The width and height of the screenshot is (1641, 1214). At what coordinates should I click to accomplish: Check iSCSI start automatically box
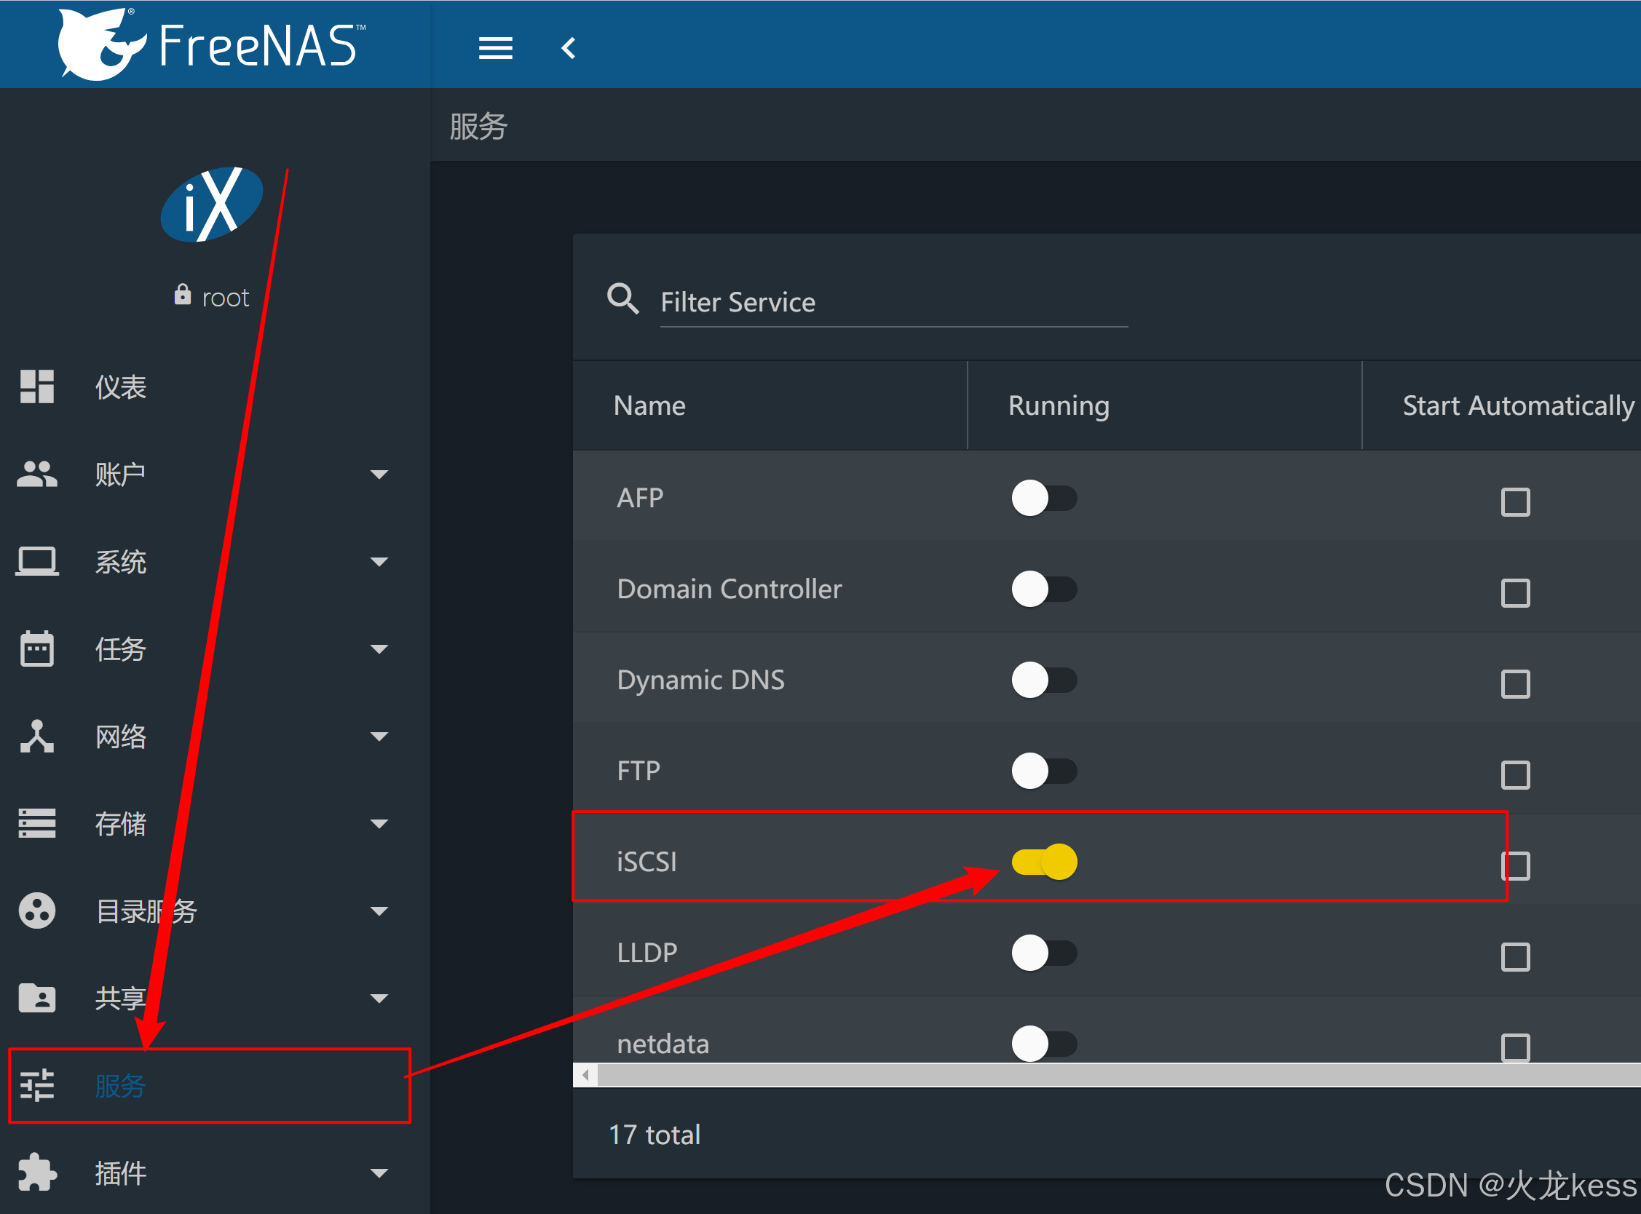[x=1515, y=866]
